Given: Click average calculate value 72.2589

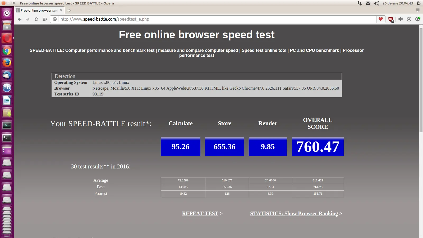Looking at the screenshot, I should (x=183, y=180).
